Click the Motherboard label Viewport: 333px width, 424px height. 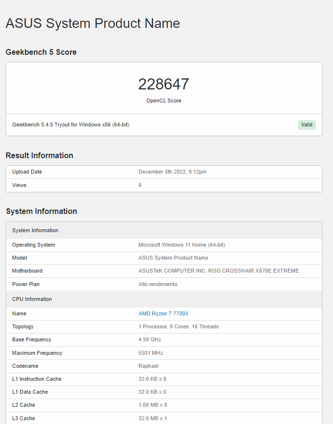coord(27,271)
